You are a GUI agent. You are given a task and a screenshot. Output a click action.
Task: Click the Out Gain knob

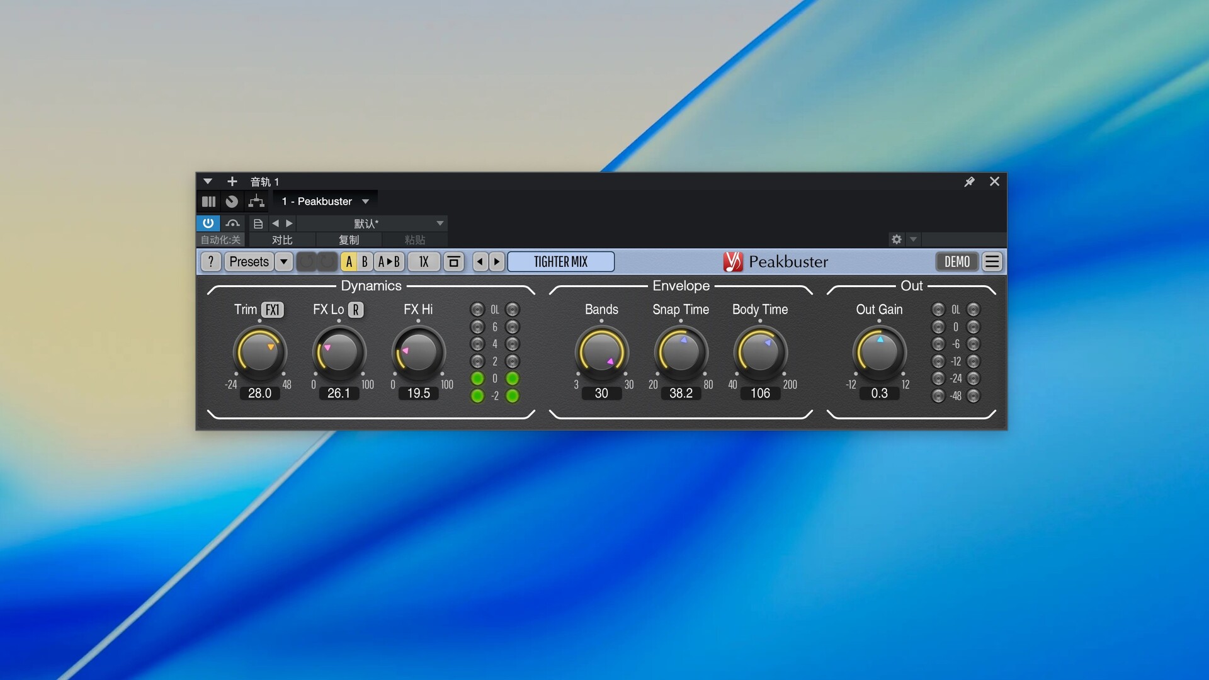pyautogui.click(x=879, y=353)
